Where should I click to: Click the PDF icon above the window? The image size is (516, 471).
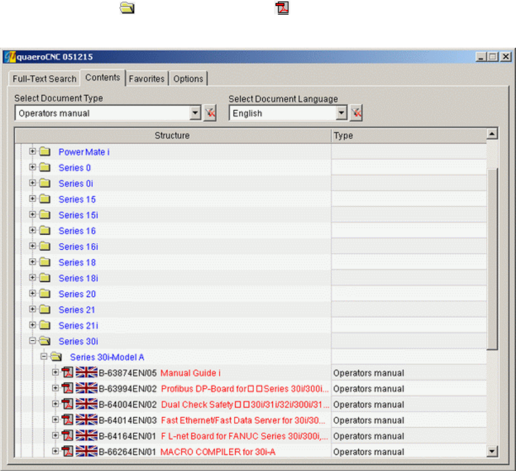(x=282, y=8)
